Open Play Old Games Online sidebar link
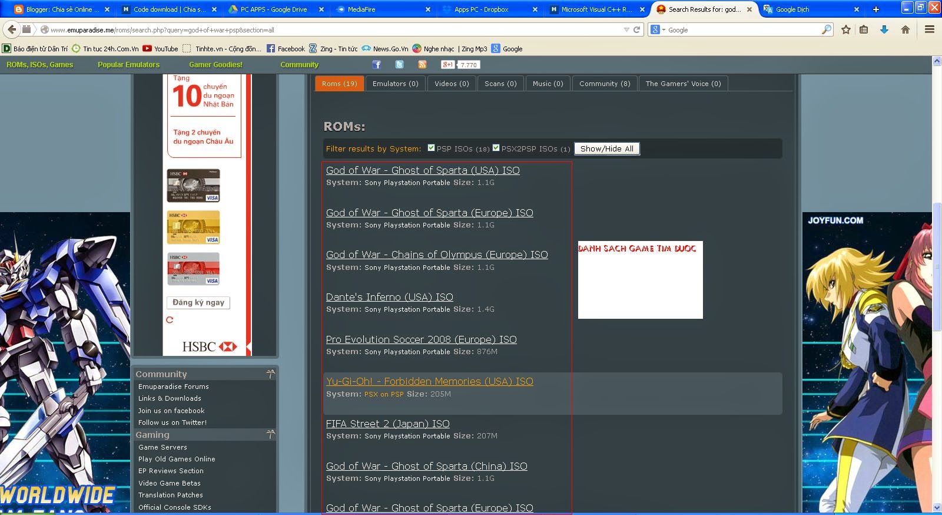Viewport: 942px width, 515px height. 177,459
